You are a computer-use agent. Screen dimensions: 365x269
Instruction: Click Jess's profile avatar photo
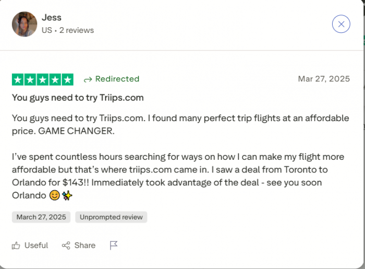click(25, 24)
